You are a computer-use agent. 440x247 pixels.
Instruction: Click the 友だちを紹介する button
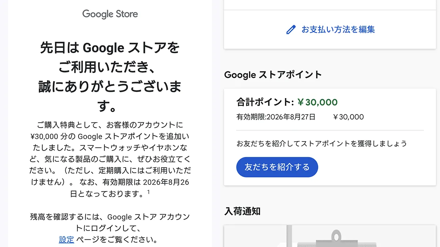click(277, 167)
